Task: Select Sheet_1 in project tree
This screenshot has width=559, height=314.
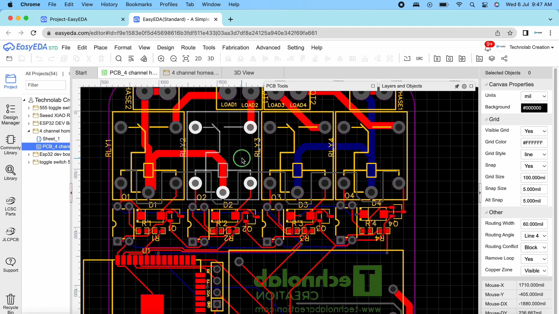Action: click(51, 139)
